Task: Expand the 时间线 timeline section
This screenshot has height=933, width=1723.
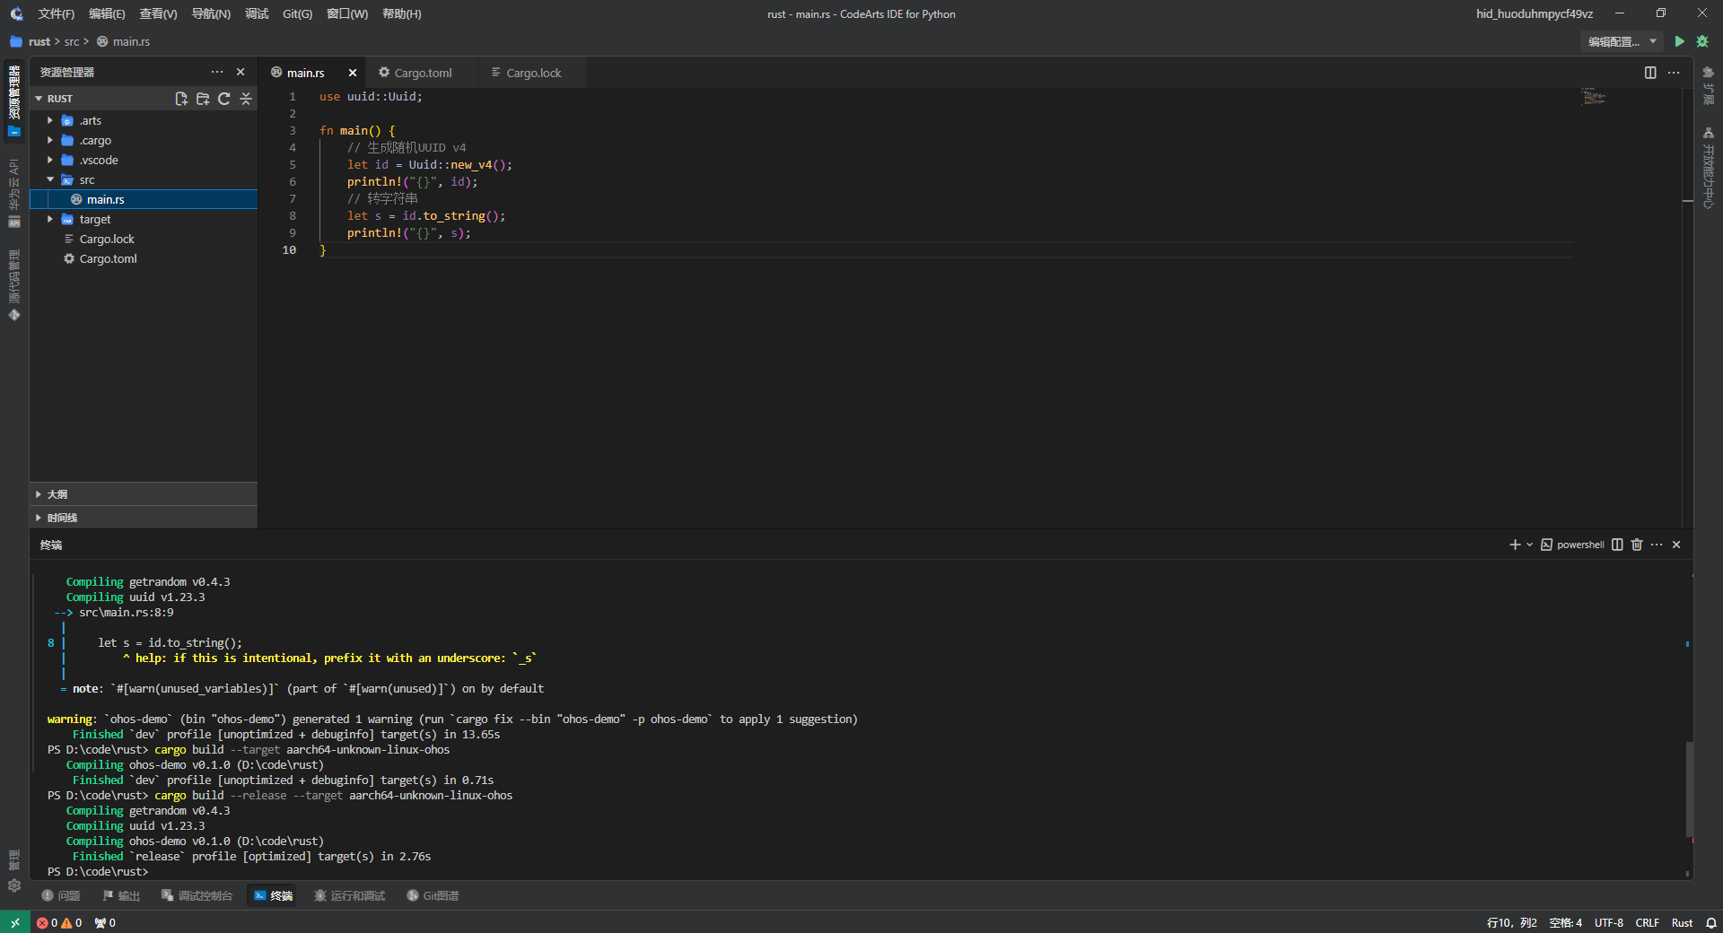Action: [x=144, y=518]
